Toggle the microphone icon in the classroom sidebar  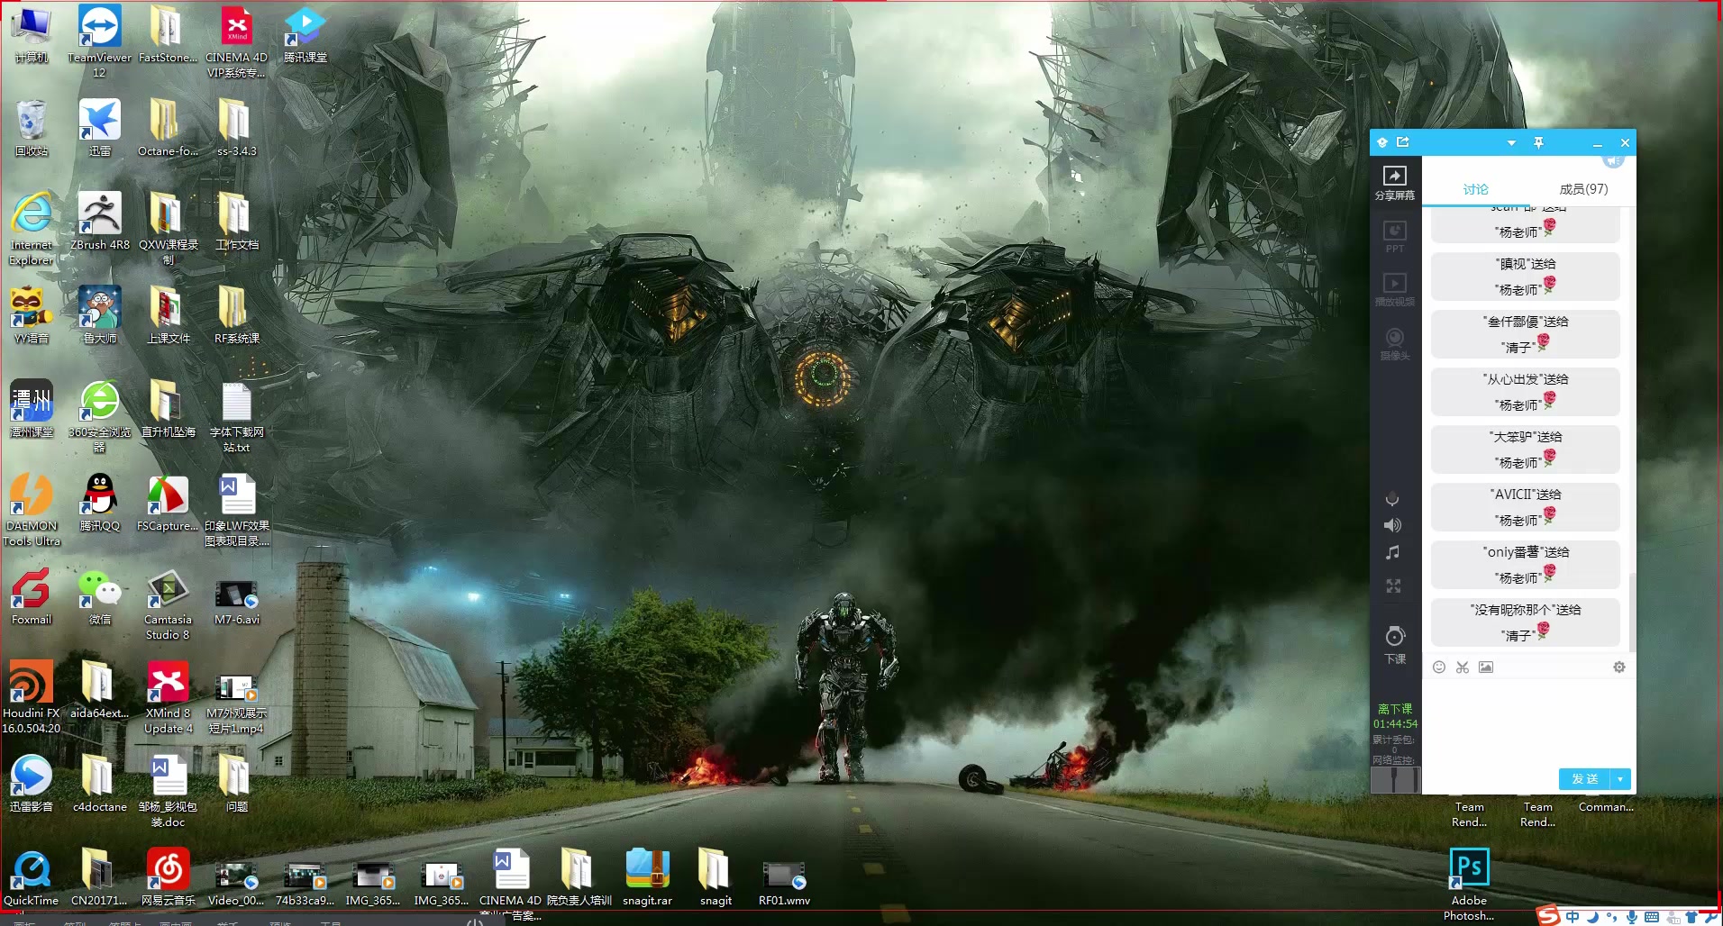pyautogui.click(x=1392, y=498)
